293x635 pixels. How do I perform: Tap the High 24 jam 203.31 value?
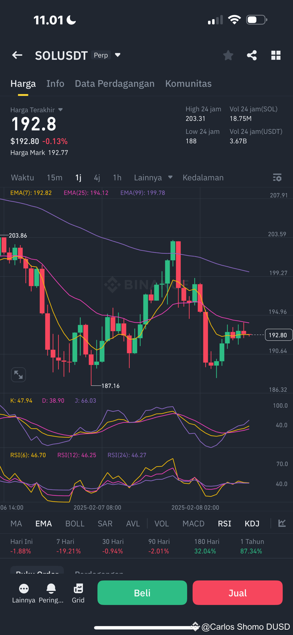pyautogui.click(x=196, y=119)
